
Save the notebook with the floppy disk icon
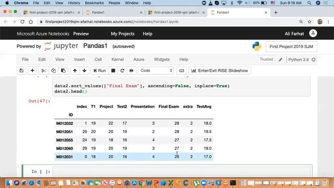[21, 70]
